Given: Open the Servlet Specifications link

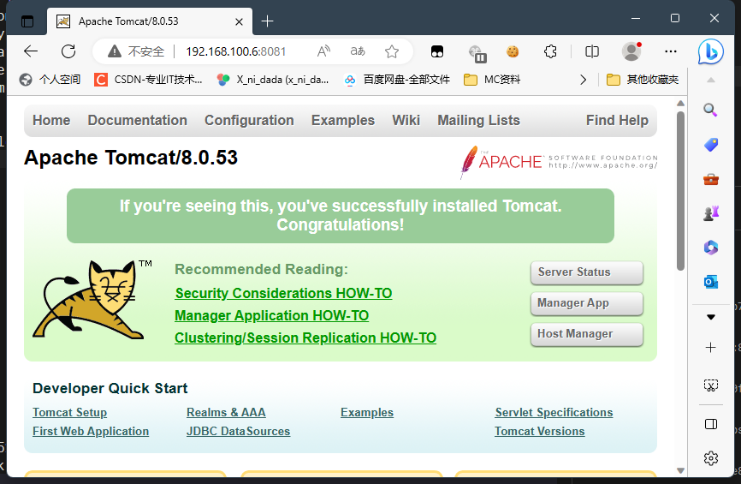Looking at the screenshot, I should click(554, 413).
